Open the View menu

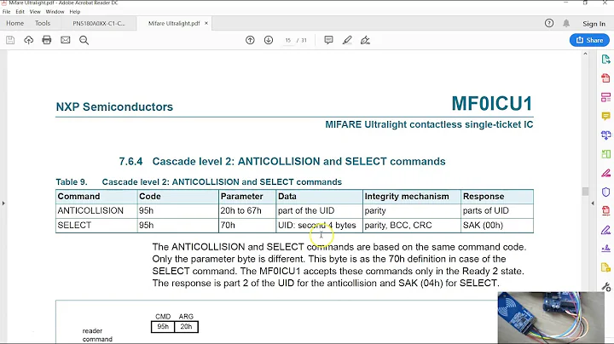click(x=35, y=12)
